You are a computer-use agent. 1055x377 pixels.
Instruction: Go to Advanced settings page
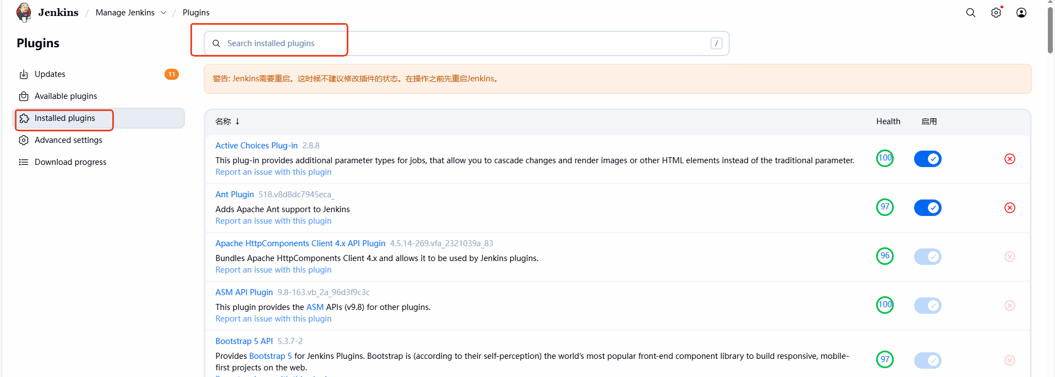pos(99,140)
